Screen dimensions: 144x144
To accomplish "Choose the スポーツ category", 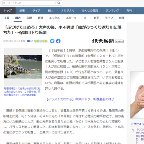I will coord(71,18).
